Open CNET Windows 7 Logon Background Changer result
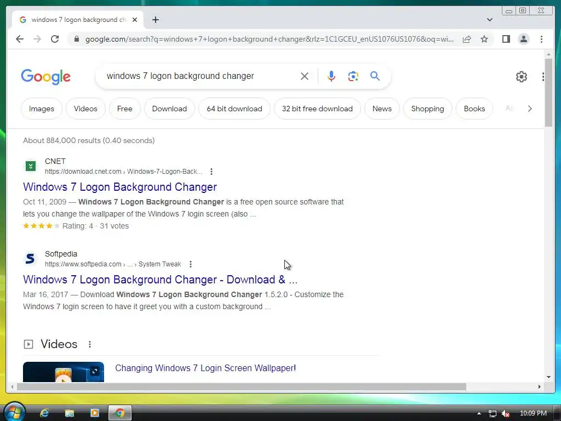The image size is (561, 421). coord(120,187)
